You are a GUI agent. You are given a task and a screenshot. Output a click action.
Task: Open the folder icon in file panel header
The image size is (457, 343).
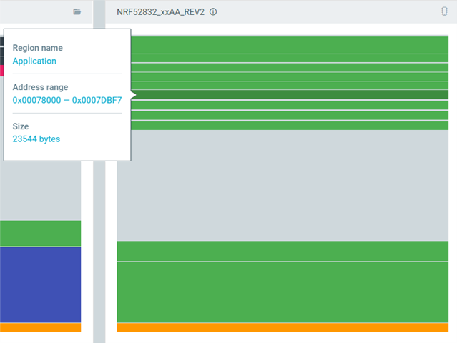pos(77,11)
